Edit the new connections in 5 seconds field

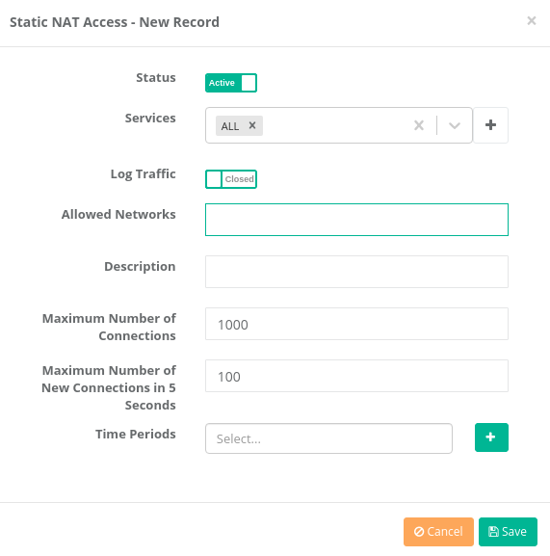(x=356, y=376)
